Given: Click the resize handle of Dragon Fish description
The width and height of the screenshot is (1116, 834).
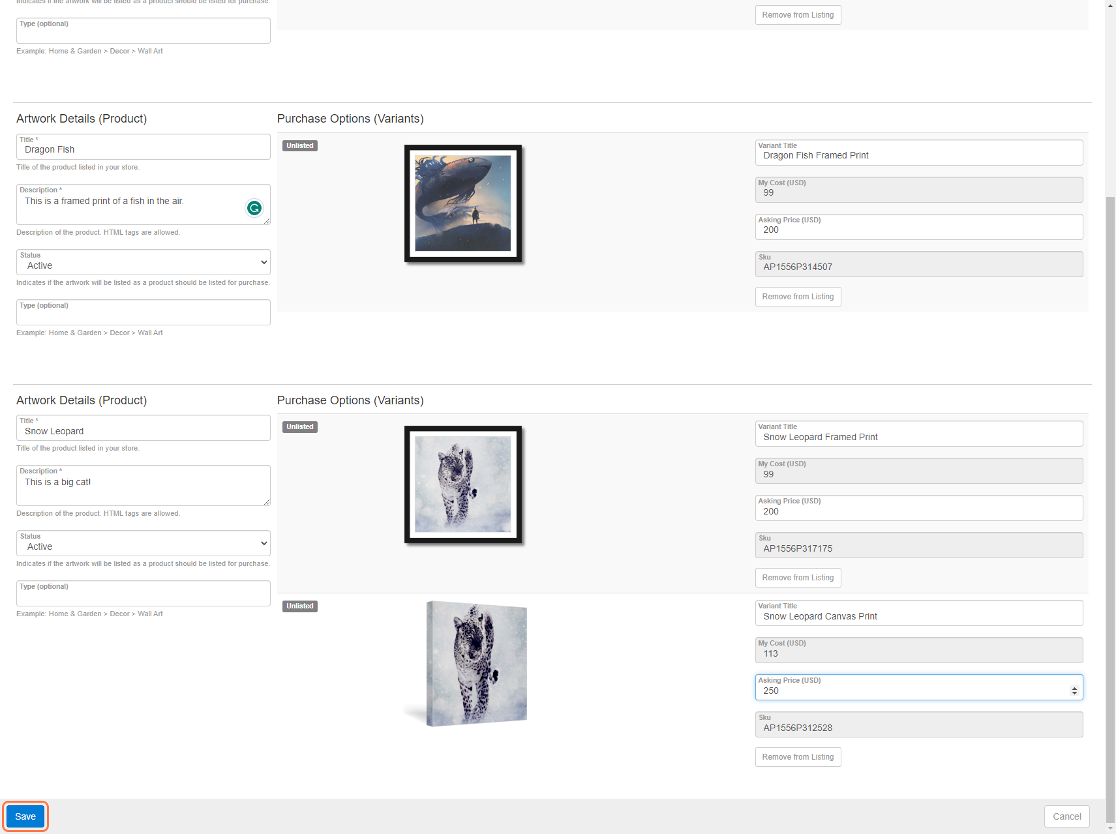Looking at the screenshot, I should 266,220.
